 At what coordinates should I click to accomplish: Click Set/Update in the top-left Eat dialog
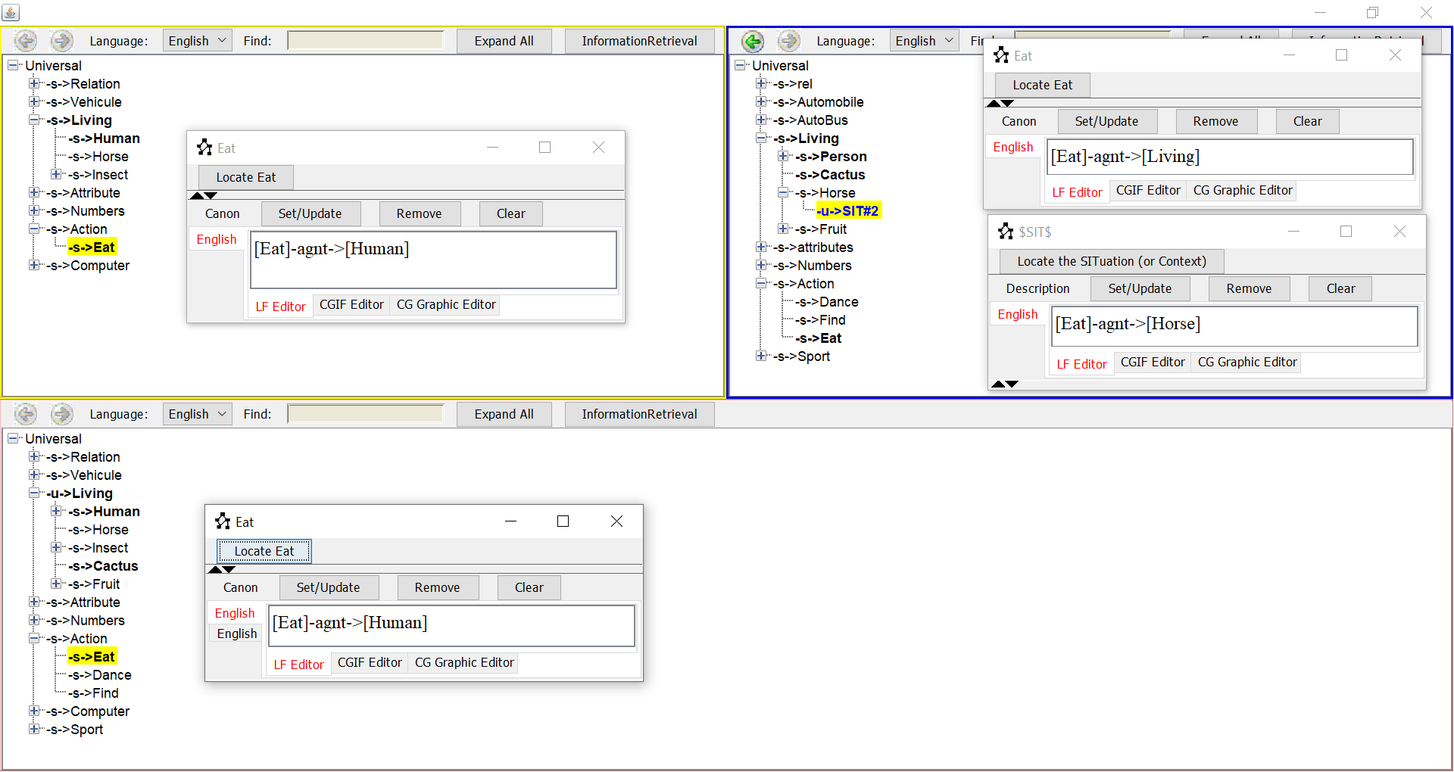310,213
